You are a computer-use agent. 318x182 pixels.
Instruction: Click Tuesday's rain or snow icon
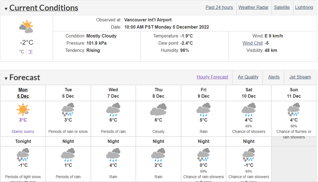pyautogui.click(x=68, y=110)
